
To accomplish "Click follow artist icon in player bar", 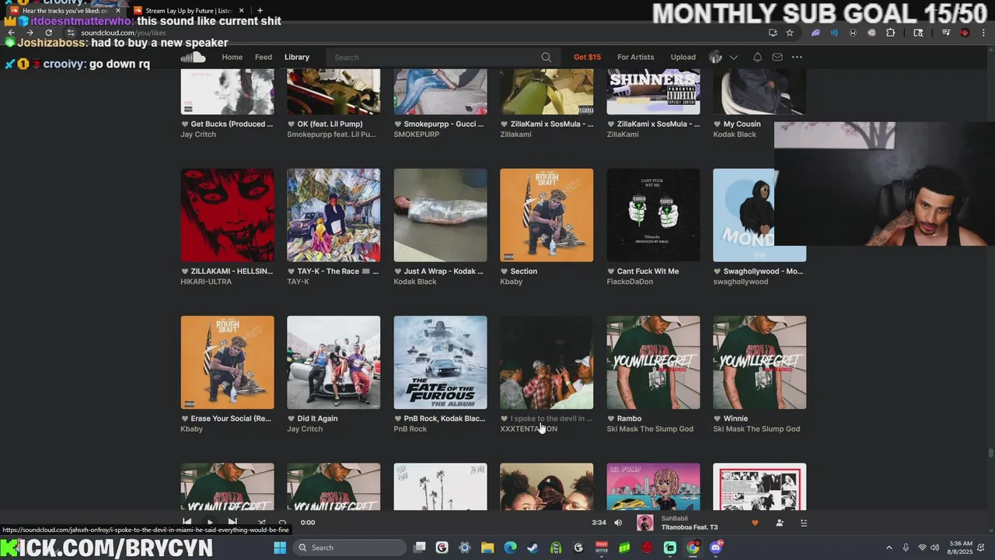I will [780, 523].
